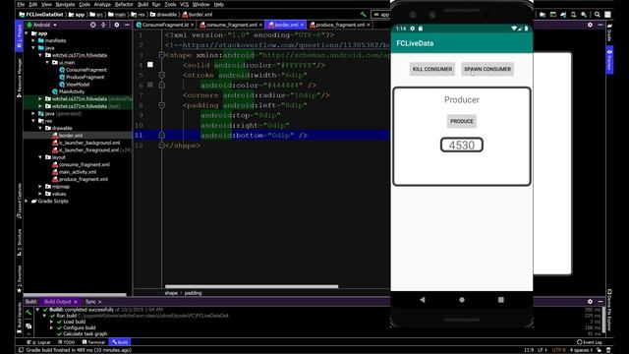
Task: Expand the mipmap folder
Action: coord(40,187)
